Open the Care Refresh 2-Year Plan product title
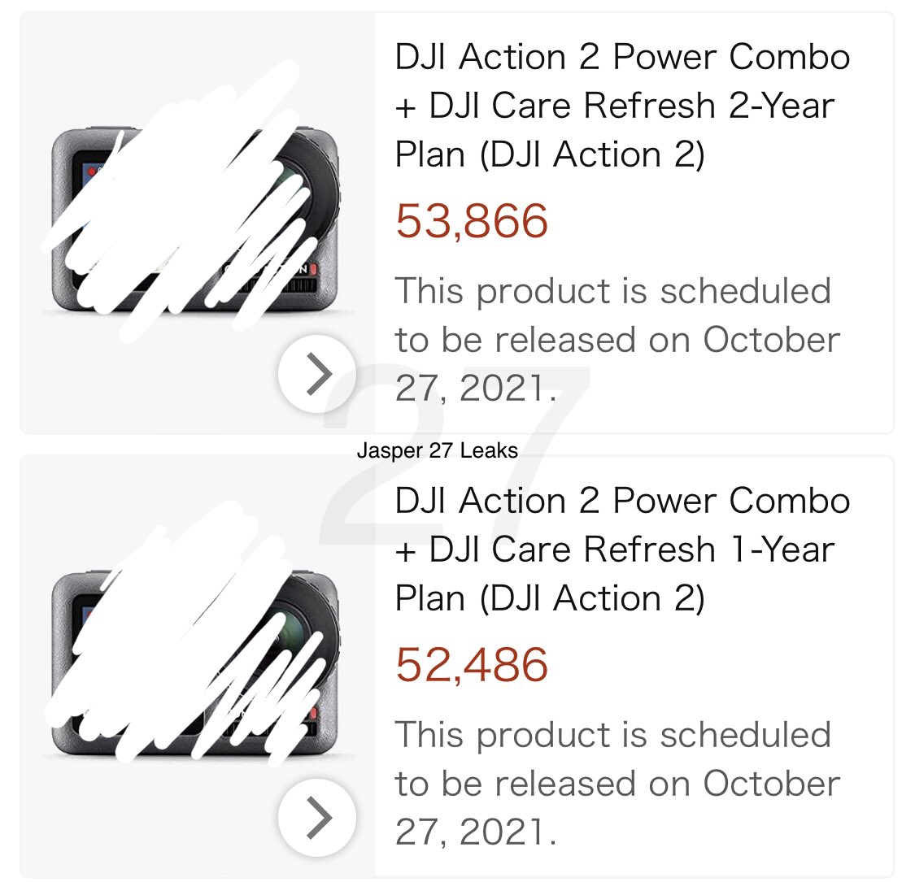The image size is (915, 882). [622, 106]
